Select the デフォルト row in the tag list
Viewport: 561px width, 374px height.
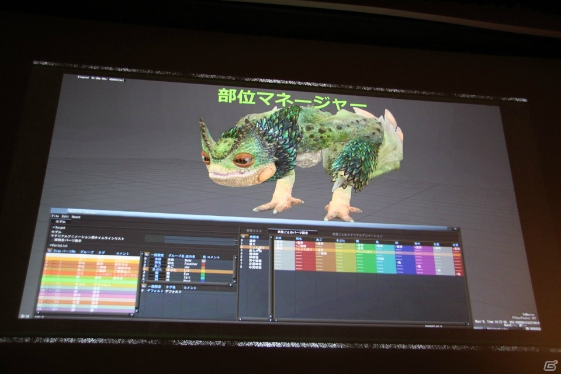pos(189,292)
